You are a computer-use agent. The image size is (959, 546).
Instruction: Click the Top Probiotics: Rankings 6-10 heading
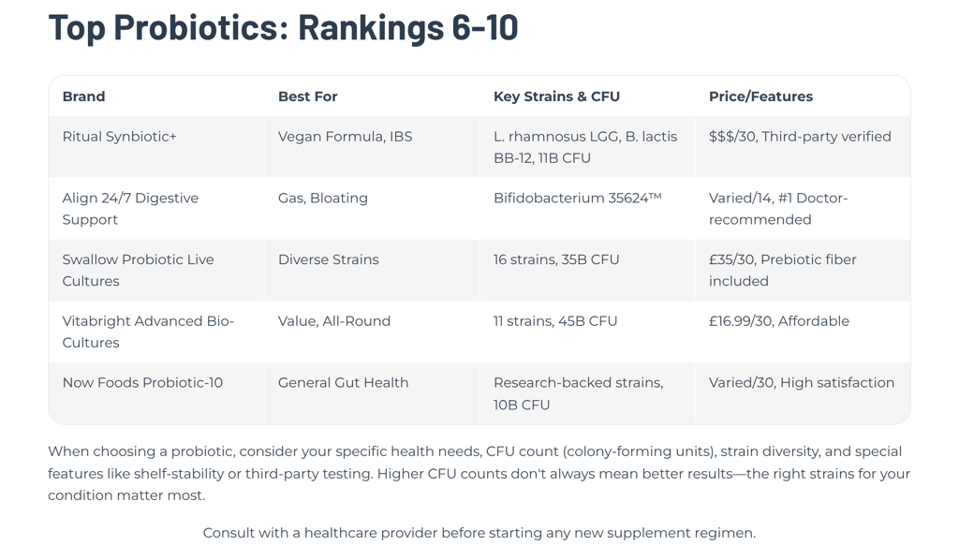coord(283,27)
